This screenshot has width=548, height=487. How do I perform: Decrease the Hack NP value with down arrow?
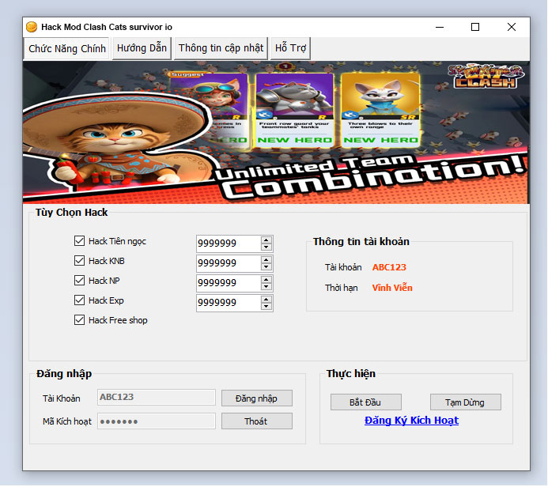(x=266, y=287)
